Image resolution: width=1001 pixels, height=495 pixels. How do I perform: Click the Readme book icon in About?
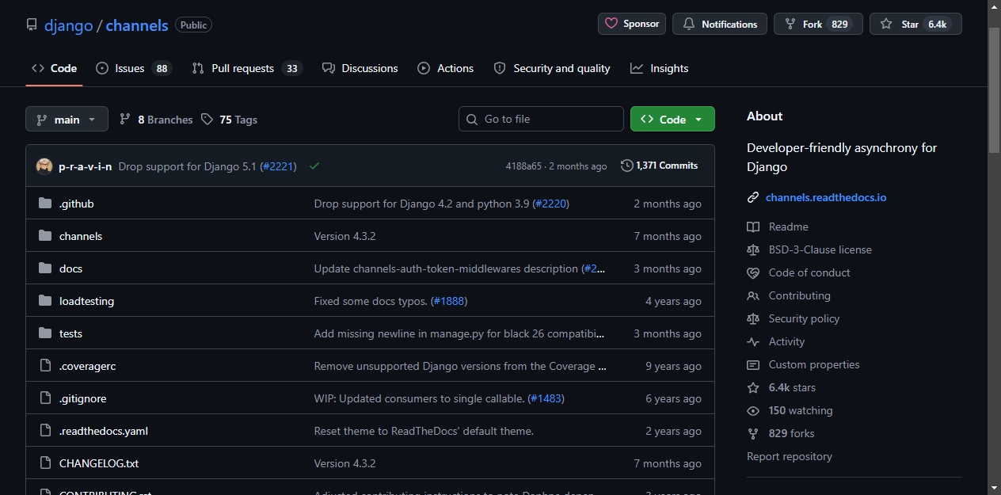[x=753, y=227]
